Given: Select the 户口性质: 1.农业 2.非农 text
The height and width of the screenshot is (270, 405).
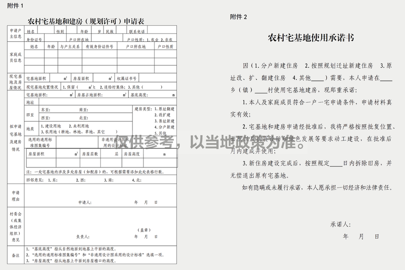Looking at the screenshot, I should click(x=150, y=40).
